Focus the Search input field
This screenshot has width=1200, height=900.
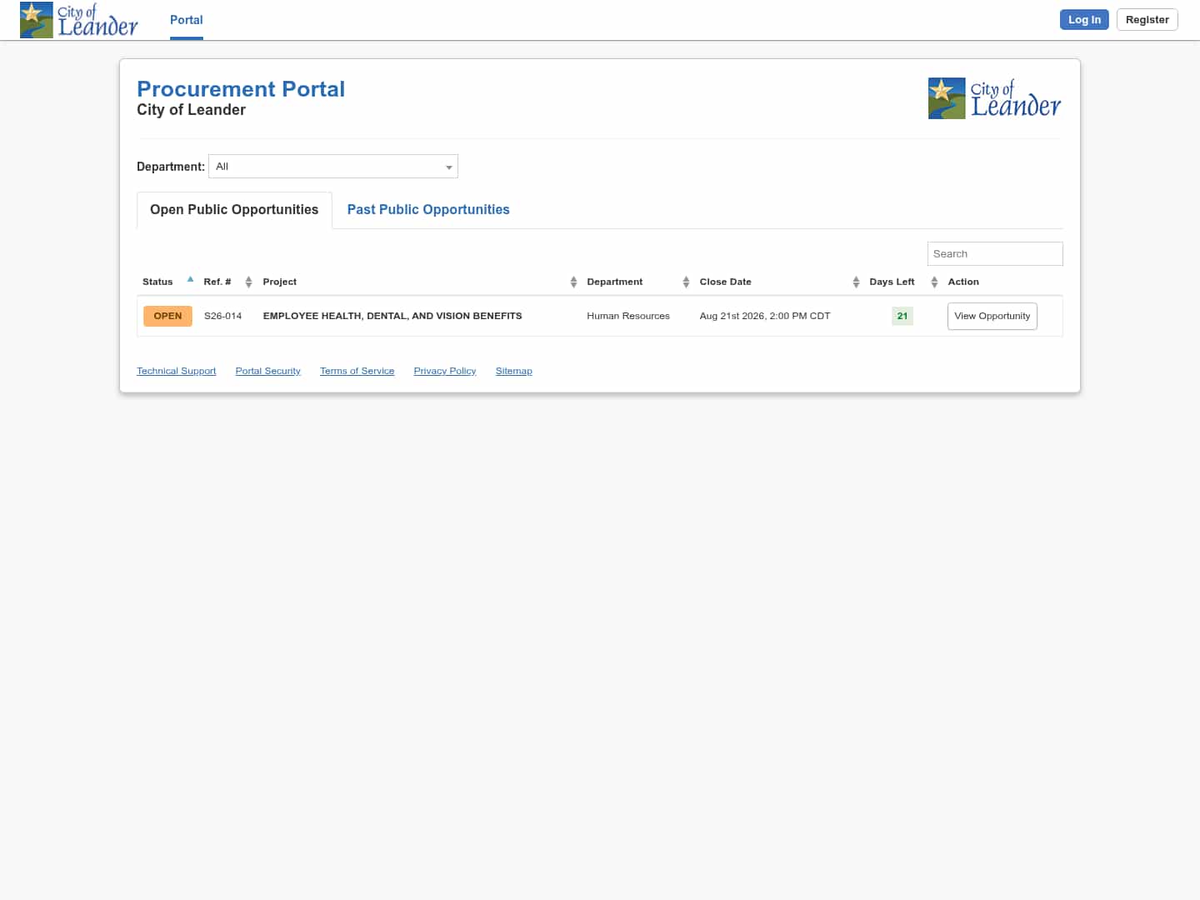(995, 253)
